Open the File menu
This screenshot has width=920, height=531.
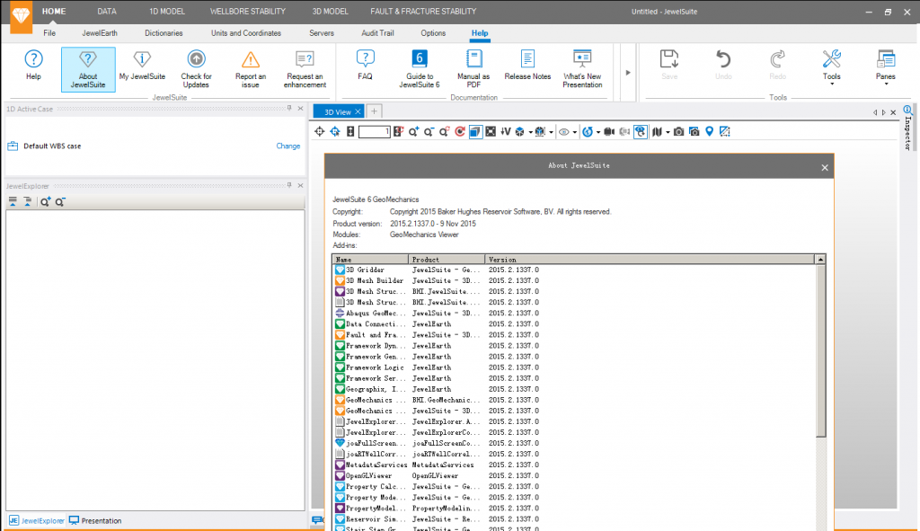point(49,33)
